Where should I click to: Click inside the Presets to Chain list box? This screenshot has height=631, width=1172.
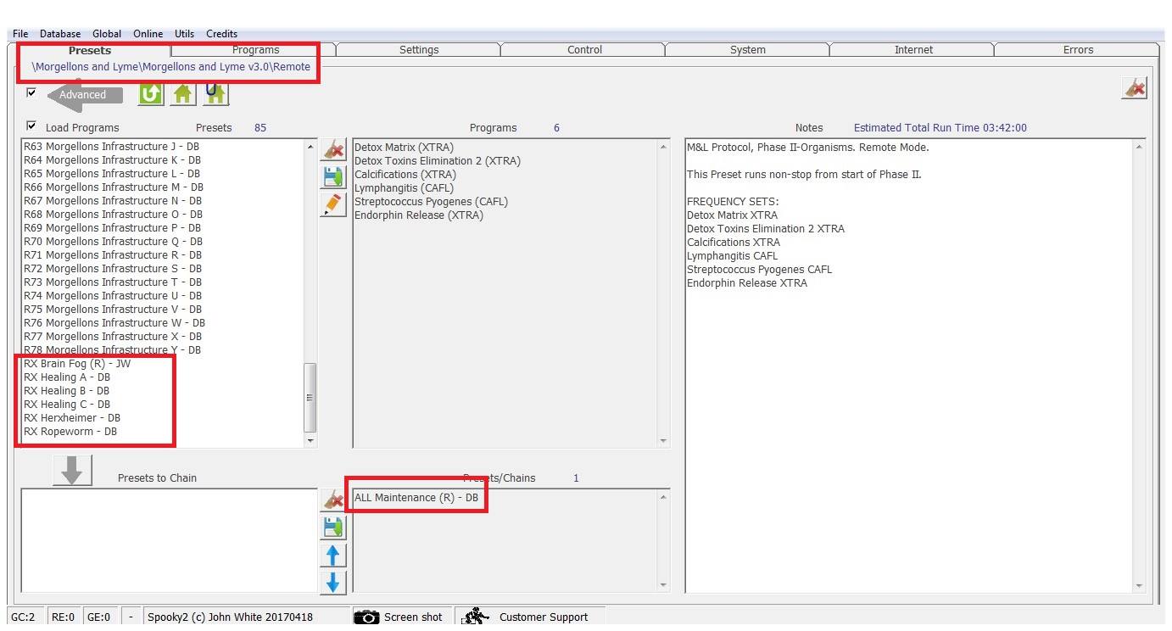[x=169, y=540]
